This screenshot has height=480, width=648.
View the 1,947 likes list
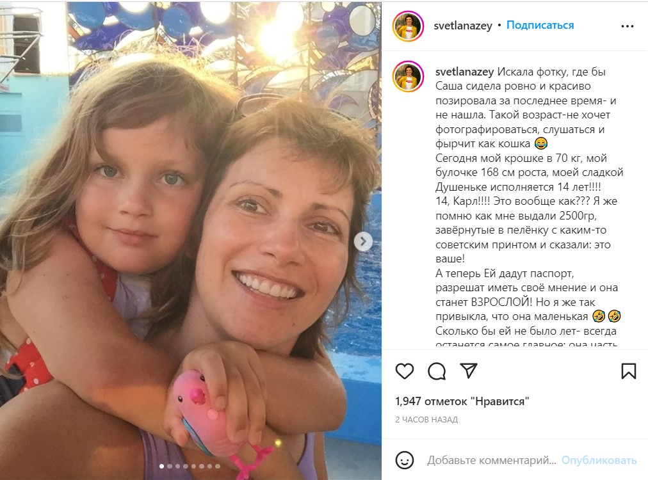coord(462,402)
